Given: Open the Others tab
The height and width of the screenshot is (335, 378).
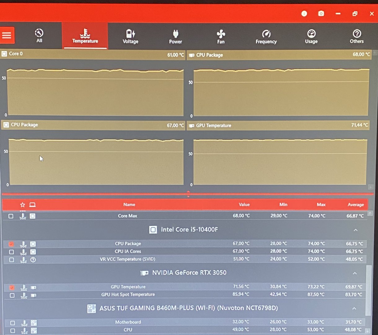Looking at the screenshot, I should 357,36.
